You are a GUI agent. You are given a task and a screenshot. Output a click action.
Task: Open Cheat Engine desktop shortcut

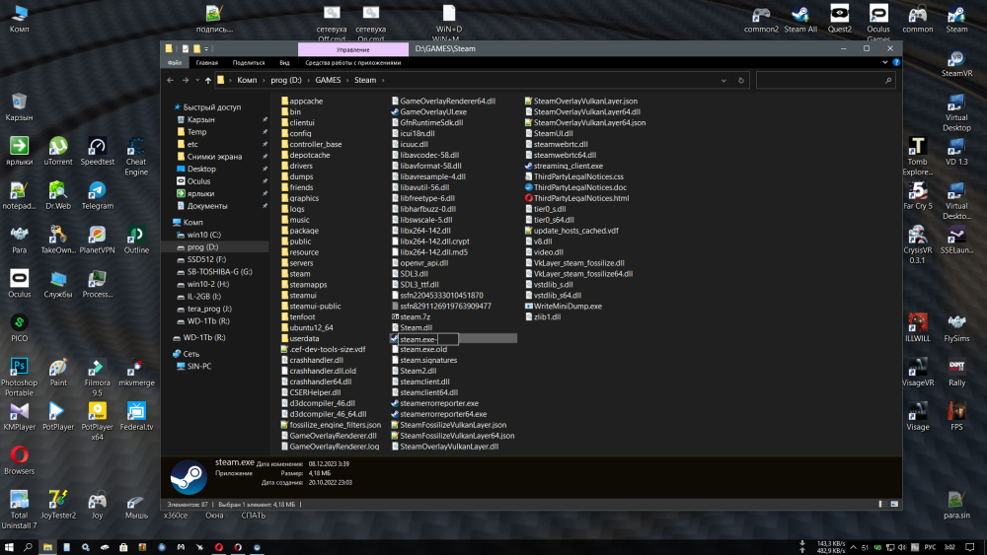(x=136, y=148)
